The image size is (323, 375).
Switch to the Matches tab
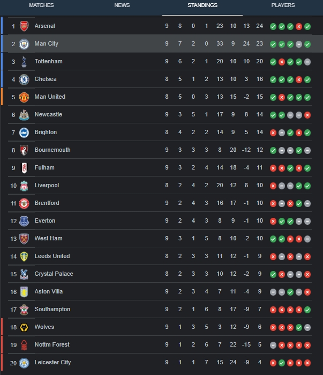tap(41, 5)
